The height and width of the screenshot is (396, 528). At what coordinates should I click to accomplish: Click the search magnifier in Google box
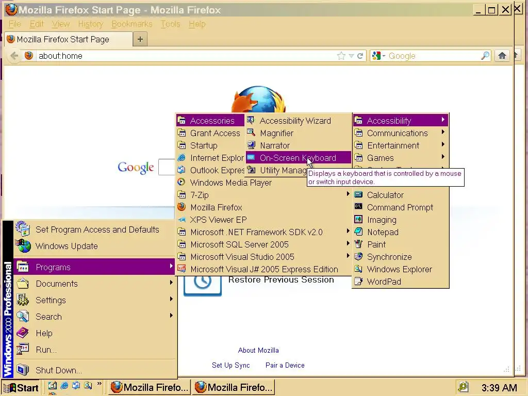click(485, 56)
